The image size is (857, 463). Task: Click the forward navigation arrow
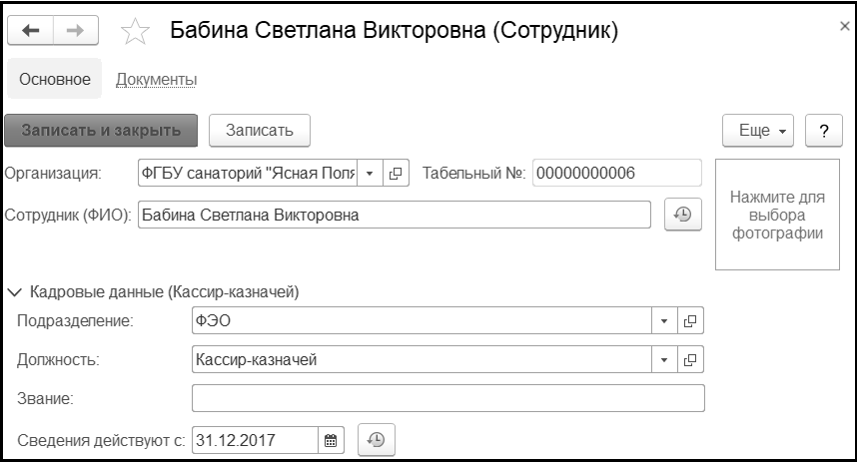pos(76,31)
